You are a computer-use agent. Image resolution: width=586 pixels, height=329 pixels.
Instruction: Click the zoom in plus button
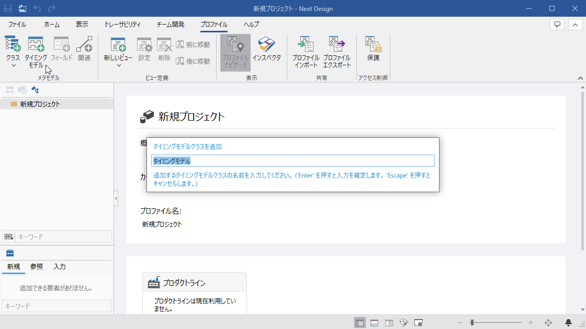click(x=531, y=323)
